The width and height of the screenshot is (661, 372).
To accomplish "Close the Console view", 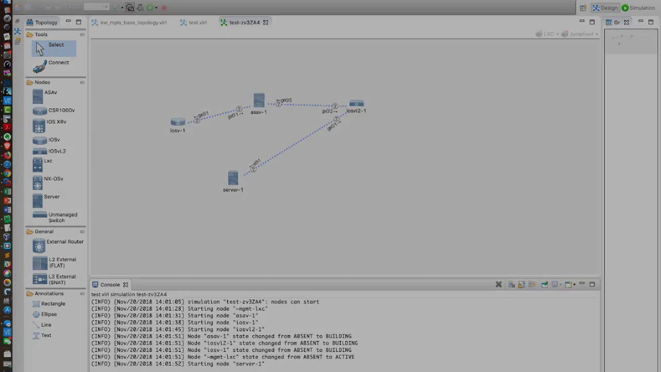I will pos(125,285).
